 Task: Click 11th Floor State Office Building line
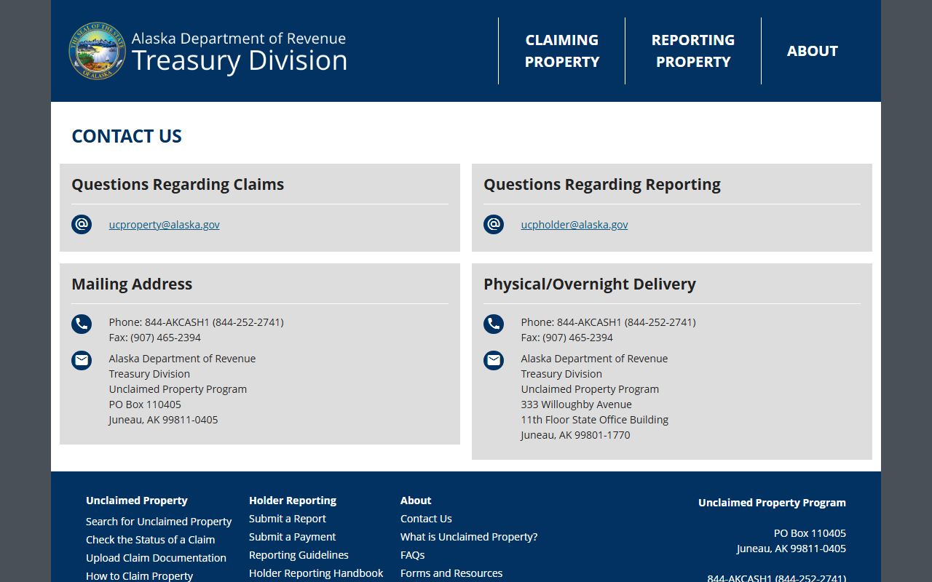pyautogui.click(x=594, y=420)
